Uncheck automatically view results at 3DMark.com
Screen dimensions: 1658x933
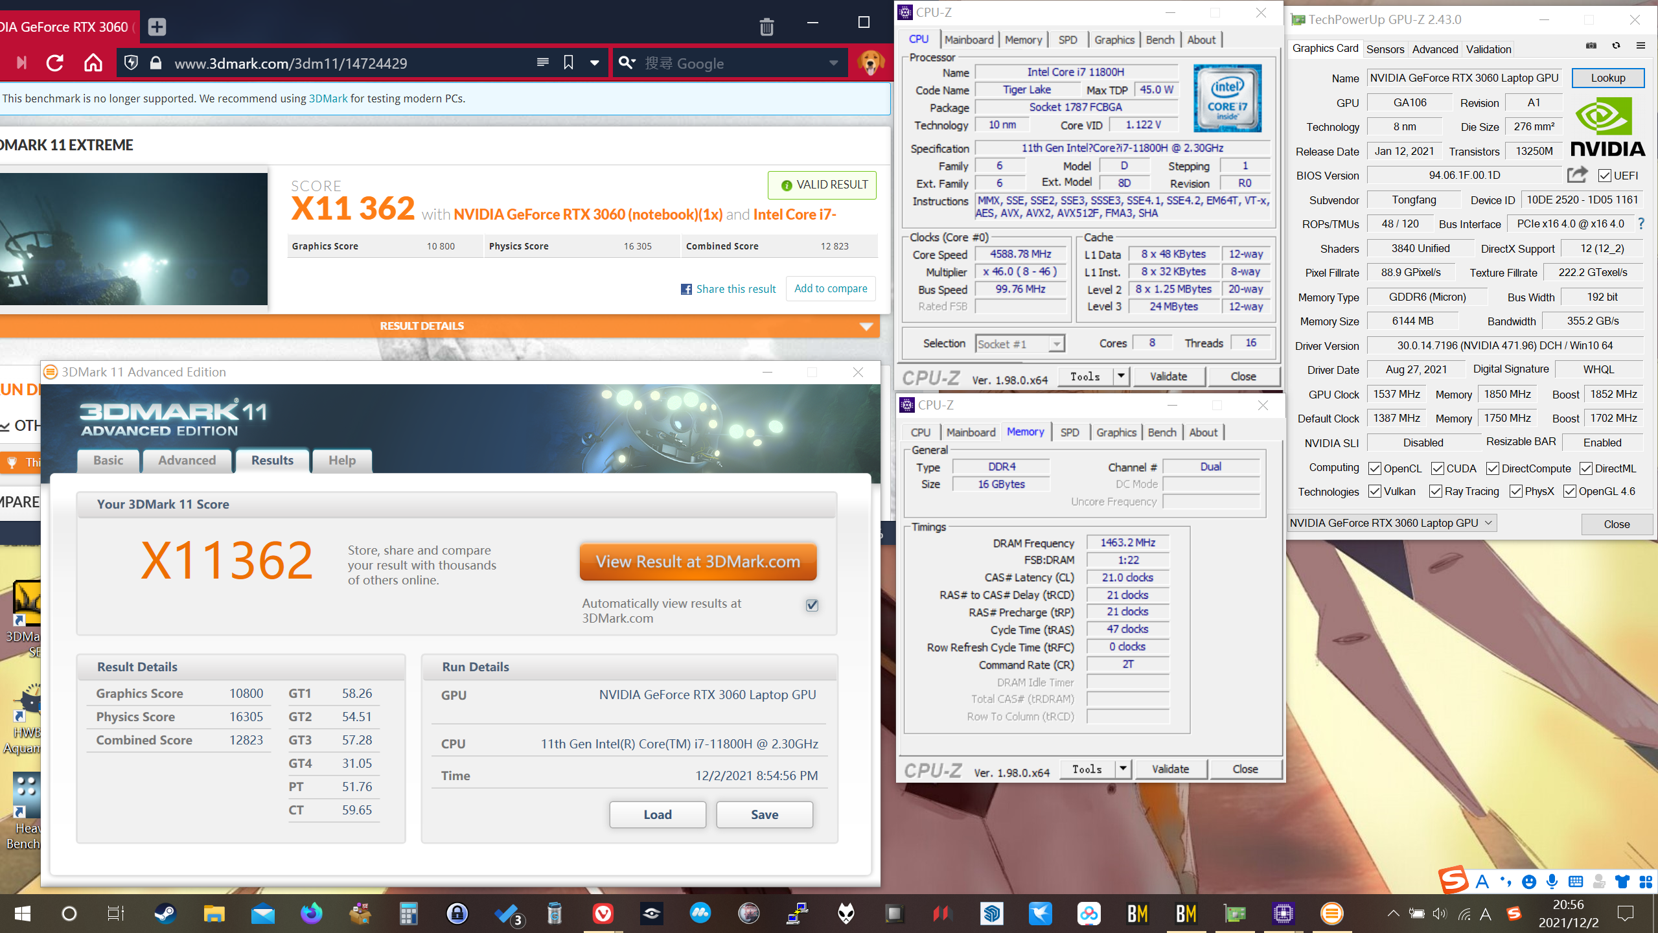pyautogui.click(x=812, y=605)
